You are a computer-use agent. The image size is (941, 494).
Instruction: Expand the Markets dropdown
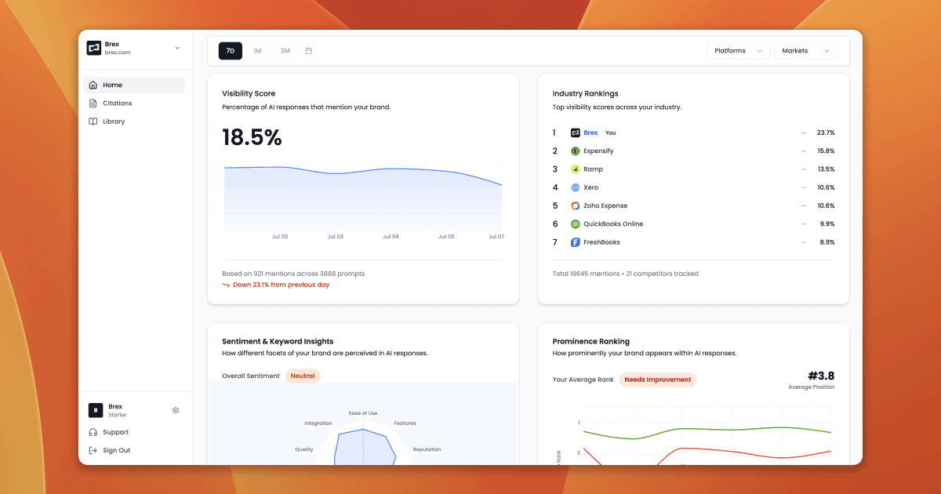click(x=805, y=51)
